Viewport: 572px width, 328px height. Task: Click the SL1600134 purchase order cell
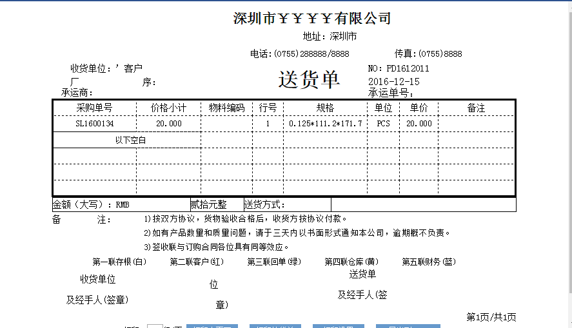[x=94, y=124]
